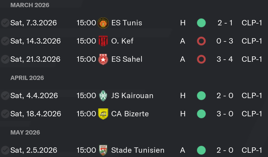The image size is (268, 157).
Task: Toggle the checkmark beside Sat, 18.4.2026
Action: pos(5,114)
